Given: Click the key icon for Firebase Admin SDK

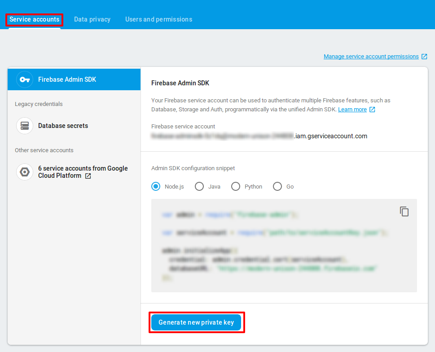Looking at the screenshot, I should point(25,79).
